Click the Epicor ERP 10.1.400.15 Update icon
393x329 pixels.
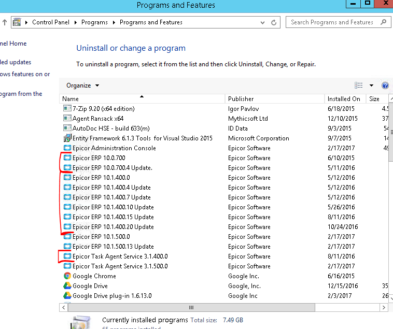67,217
